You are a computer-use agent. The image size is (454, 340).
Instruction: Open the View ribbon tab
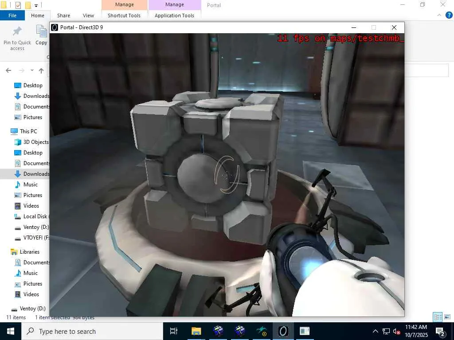point(88,15)
